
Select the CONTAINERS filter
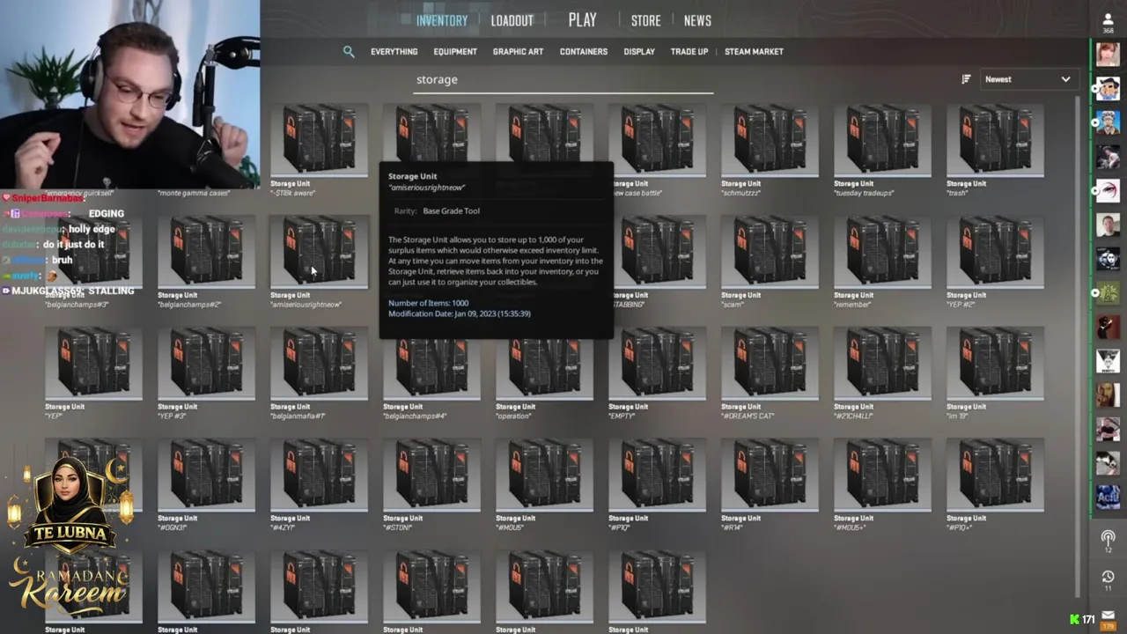(x=584, y=52)
